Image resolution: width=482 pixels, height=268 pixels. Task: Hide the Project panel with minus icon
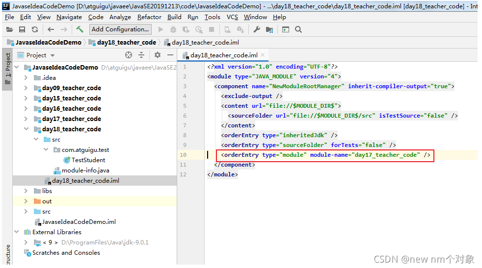click(x=170, y=55)
